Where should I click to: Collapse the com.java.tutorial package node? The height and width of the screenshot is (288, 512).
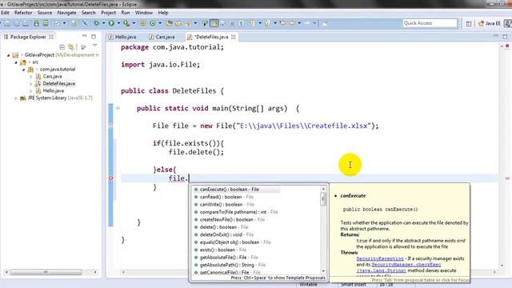[23, 70]
